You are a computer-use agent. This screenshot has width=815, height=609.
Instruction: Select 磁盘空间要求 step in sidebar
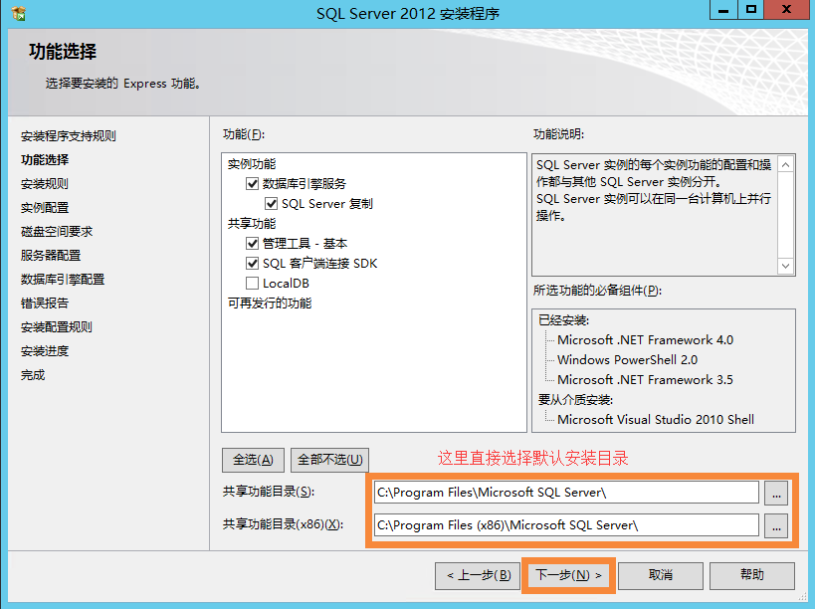click(57, 232)
